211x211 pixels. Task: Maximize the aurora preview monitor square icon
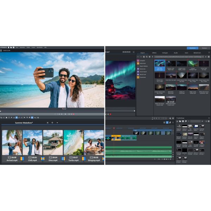click(x=134, y=52)
